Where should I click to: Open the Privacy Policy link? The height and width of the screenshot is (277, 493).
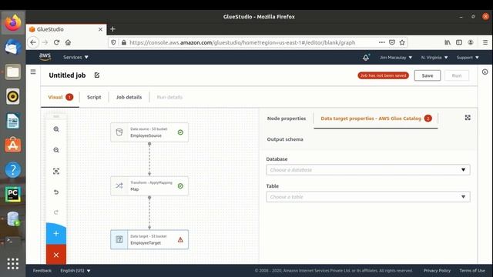(x=437, y=270)
